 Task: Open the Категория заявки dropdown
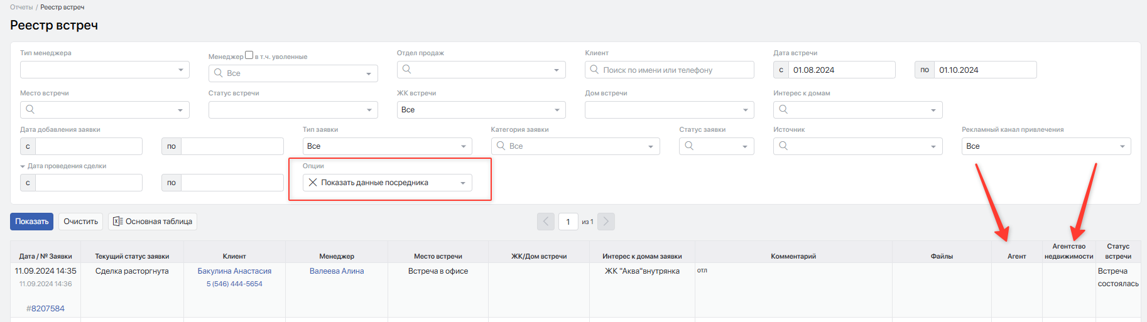[x=575, y=146]
